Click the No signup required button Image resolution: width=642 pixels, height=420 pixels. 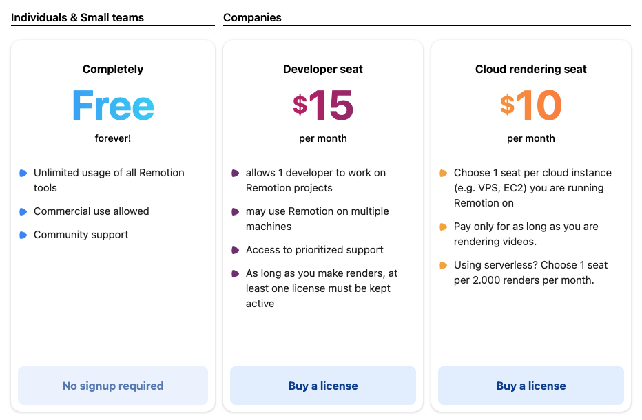[112, 386]
